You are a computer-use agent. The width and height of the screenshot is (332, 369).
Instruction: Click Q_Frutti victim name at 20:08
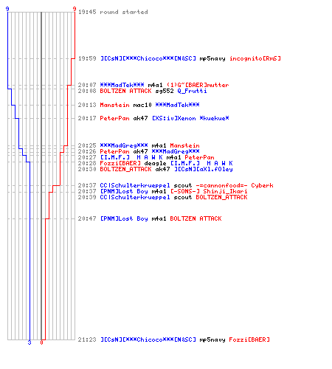(x=192, y=91)
